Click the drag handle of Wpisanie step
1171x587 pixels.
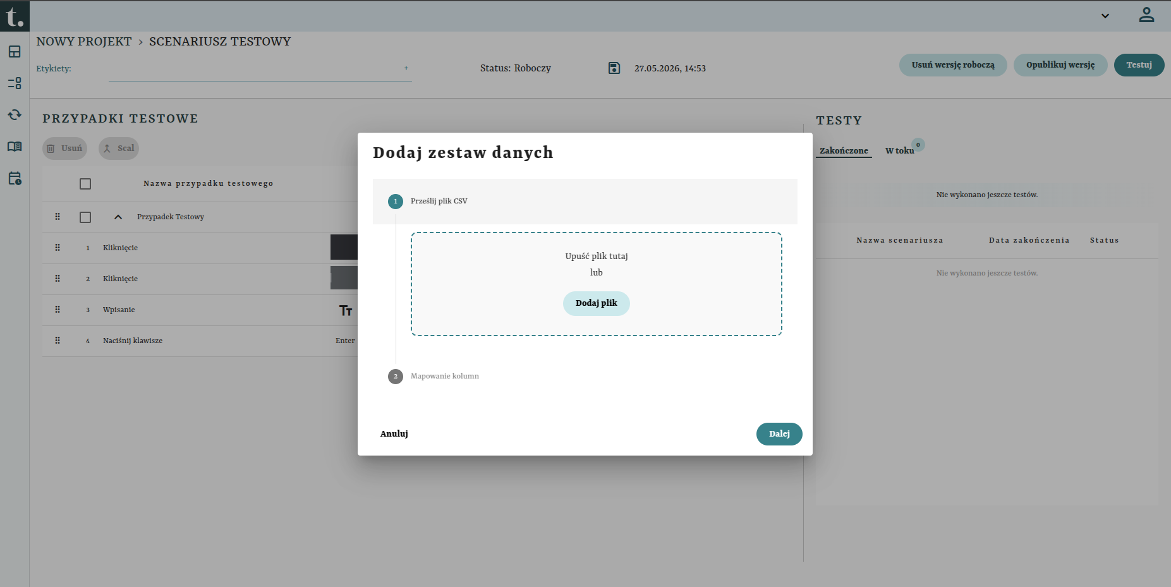tap(58, 310)
